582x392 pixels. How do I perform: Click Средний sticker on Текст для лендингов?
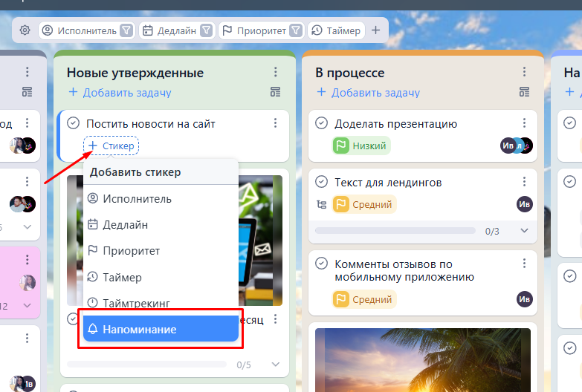coord(364,204)
